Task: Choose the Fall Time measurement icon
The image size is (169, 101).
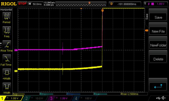Action: coord(7,59)
